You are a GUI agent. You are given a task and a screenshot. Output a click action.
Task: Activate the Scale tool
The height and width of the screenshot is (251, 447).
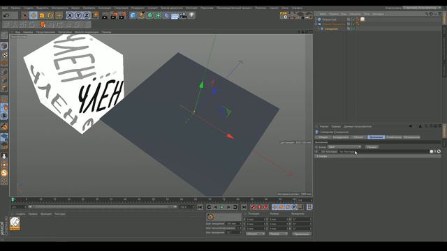[42, 15]
